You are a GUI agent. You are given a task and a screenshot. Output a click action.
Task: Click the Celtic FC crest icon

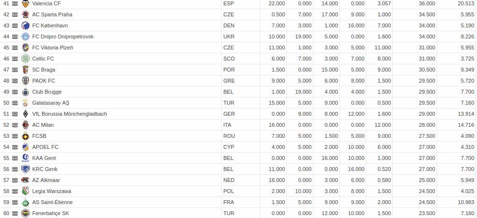coord(26,59)
